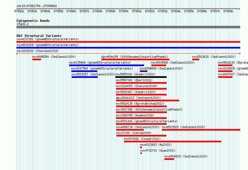Select the black nsv5885336 Almarri2020 bar
This screenshot has width=248, height=170.
click(141, 77)
